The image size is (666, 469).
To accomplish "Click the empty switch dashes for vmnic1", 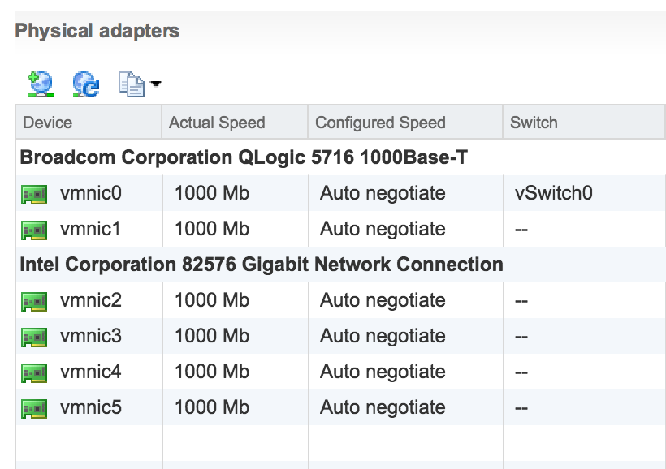I will [x=521, y=230].
